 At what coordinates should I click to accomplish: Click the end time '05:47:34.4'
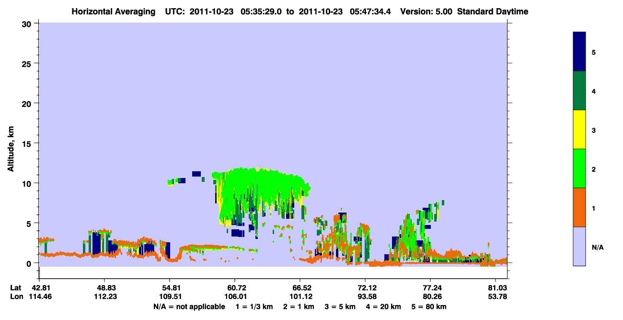click(370, 12)
